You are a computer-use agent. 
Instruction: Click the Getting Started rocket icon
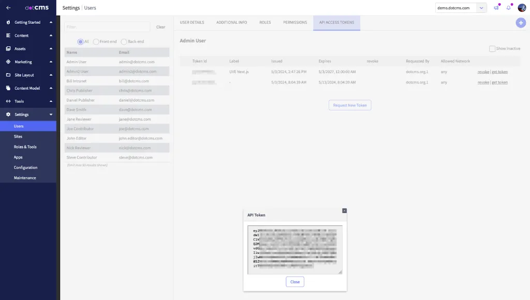point(8,23)
